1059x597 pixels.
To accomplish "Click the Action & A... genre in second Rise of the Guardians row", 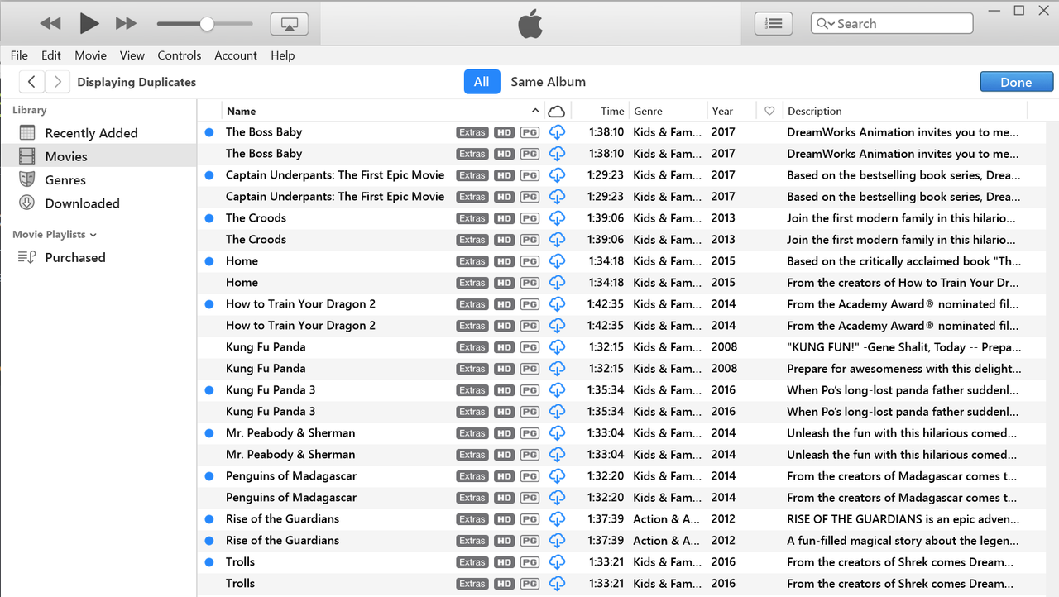I will (667, 541).
